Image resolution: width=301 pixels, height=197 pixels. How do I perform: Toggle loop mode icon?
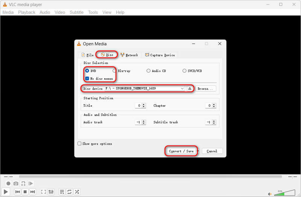click(69, 192)
